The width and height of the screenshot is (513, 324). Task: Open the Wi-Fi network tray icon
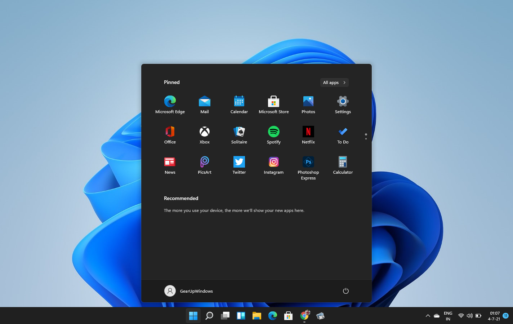(x=461, y=316)
